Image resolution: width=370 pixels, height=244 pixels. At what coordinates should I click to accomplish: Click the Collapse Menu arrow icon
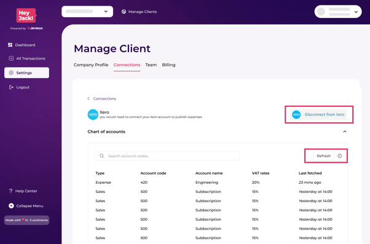11,206
